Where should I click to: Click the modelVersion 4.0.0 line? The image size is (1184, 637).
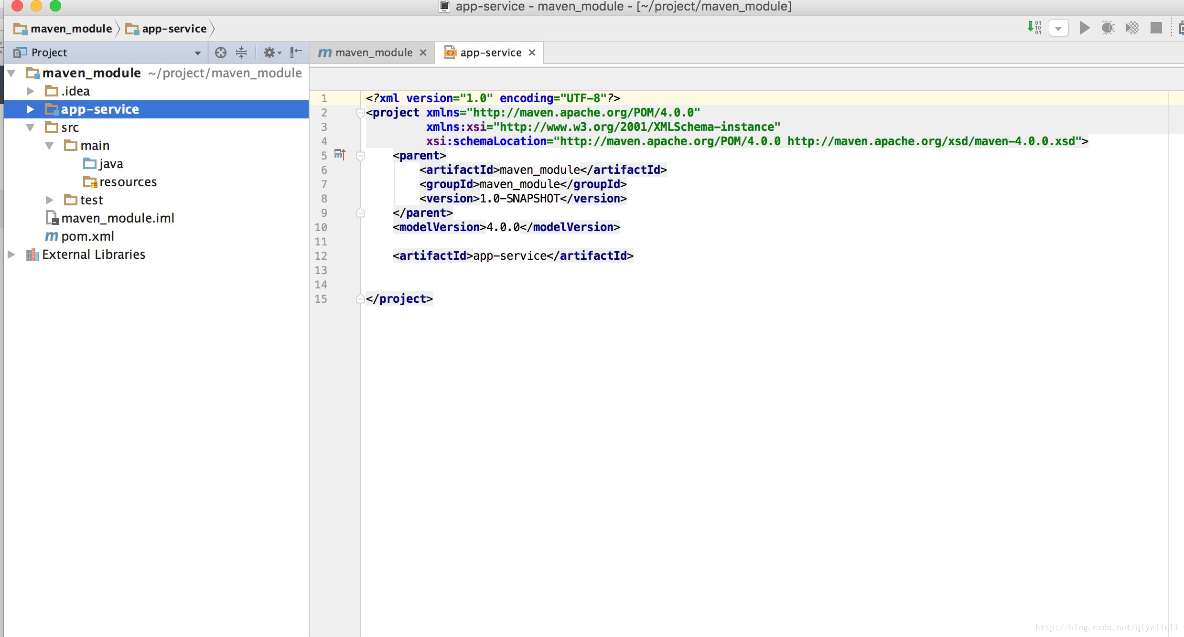[x=506, y=227]
